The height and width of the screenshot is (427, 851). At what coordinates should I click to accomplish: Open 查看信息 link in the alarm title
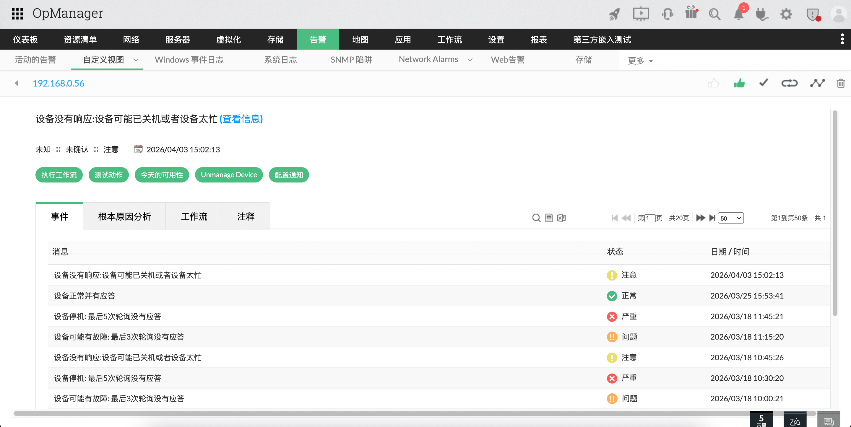(241, 119)
